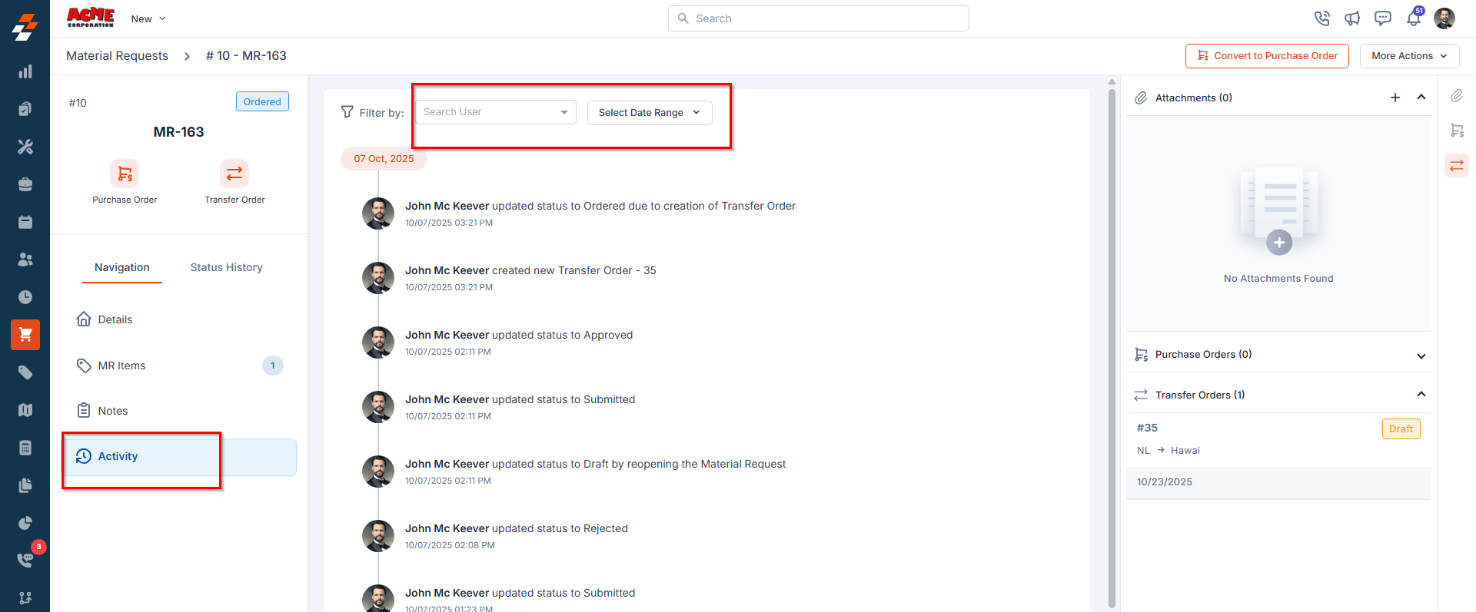
Task: Open the clipboard checklist sidebar icon
Action: pyautogui.click(x=25, y=109)
